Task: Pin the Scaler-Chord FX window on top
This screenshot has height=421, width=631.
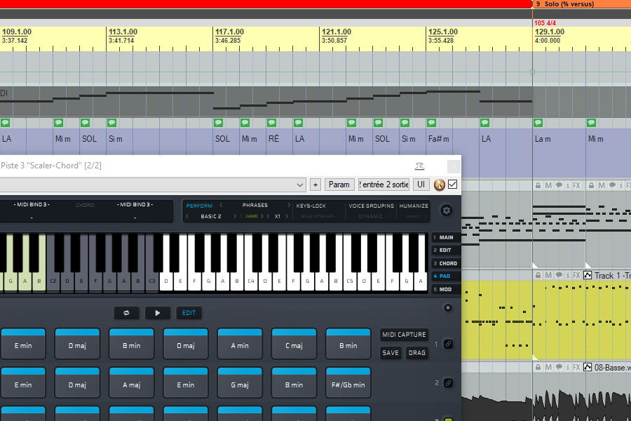Action: pyautogui.click(x=419, y=166)
